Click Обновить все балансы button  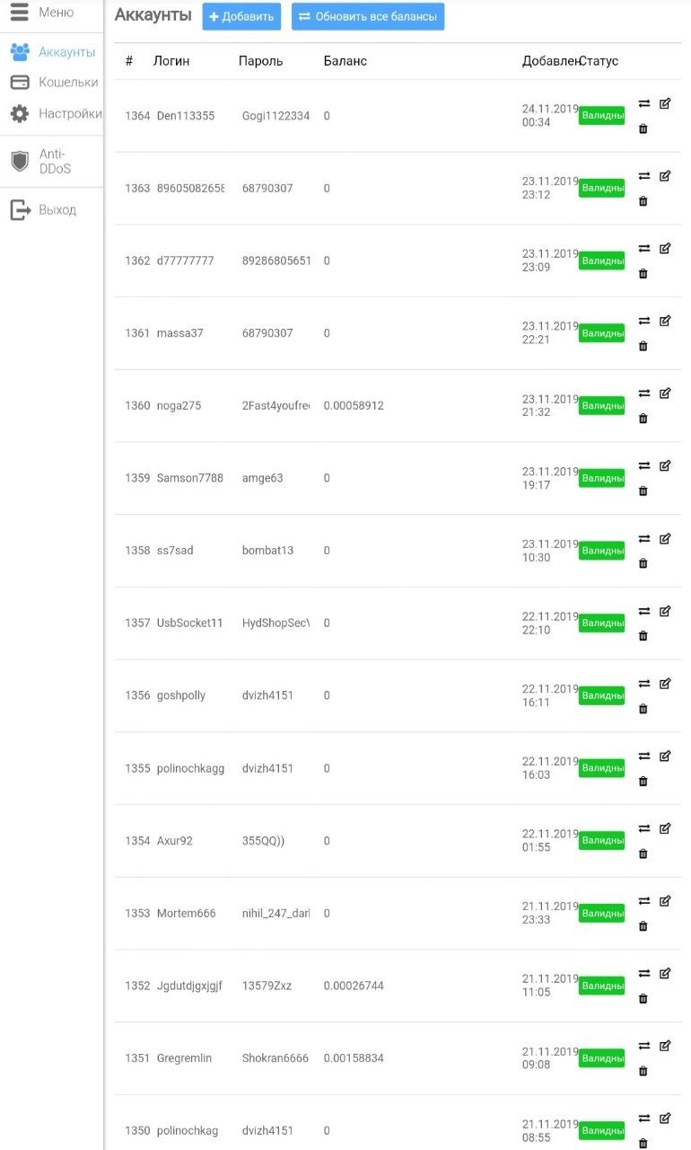(368, 17)
